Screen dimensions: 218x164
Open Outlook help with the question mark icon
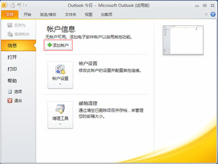point(213,14)
